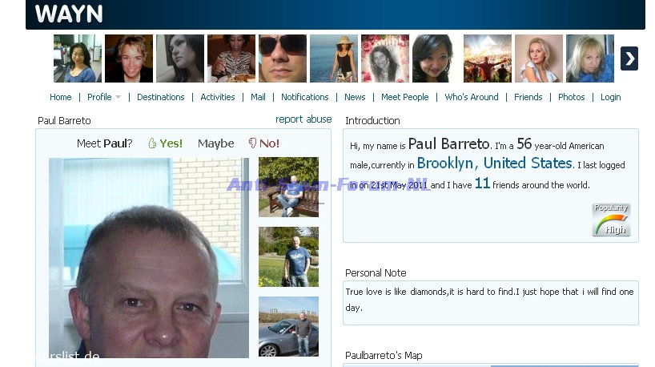Click the WAYN logo
The image size is (655, 367).
click(68, 14)
